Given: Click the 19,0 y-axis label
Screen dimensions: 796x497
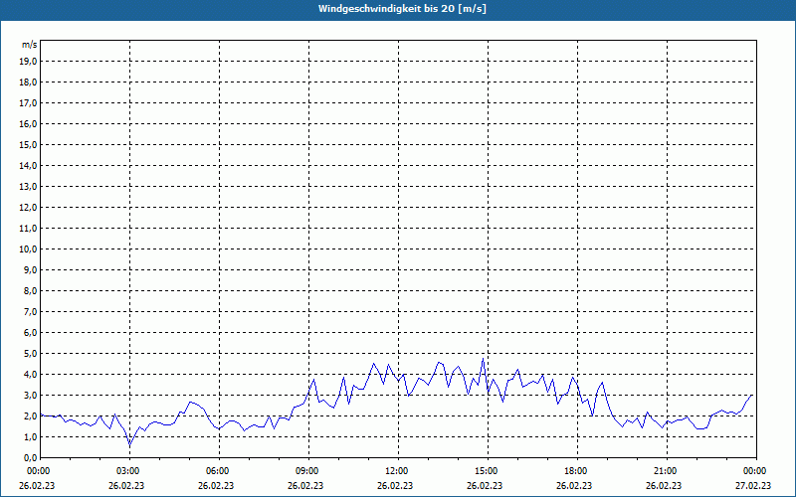Looking at the screenshot, I should click(x=28, y=62).
